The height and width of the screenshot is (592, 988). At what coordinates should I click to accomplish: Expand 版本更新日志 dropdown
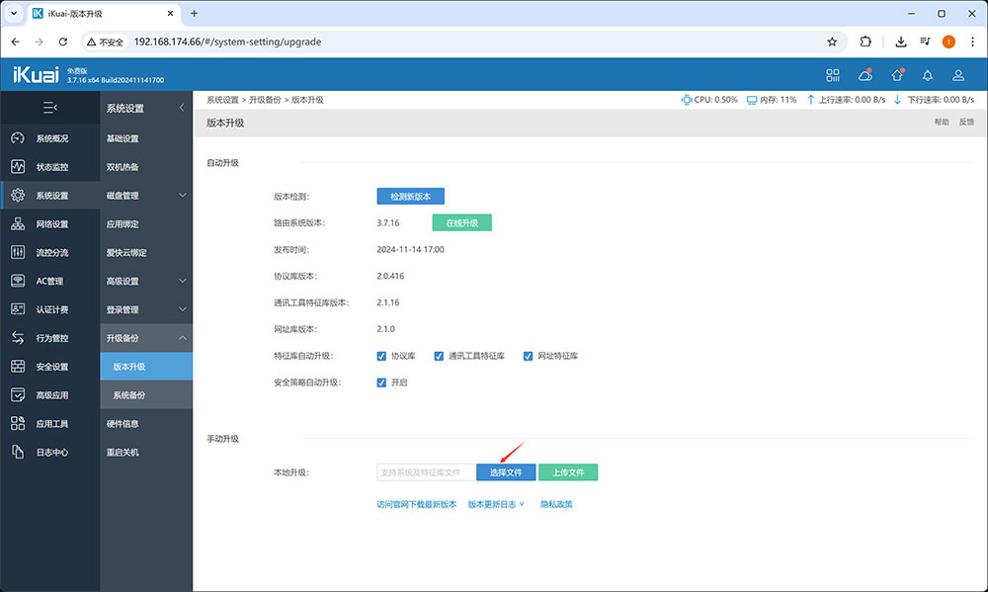(496, 504)
